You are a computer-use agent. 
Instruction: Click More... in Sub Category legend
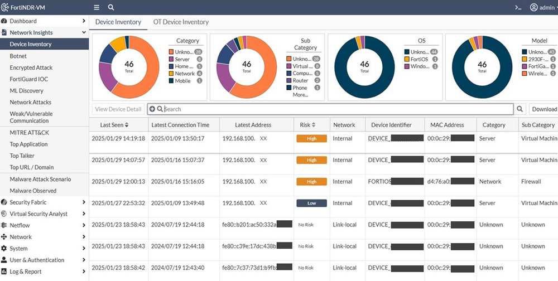[300, 95]
